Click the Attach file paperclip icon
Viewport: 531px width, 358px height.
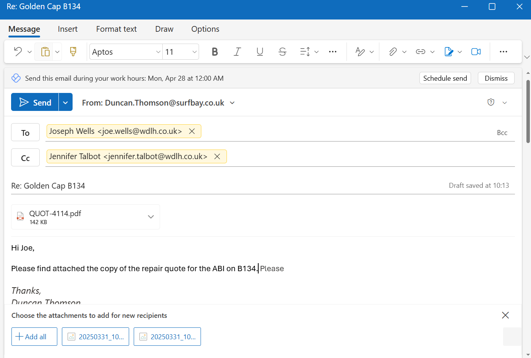point(393,52)
